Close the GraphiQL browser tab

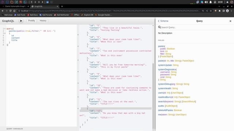pos(57,7)
